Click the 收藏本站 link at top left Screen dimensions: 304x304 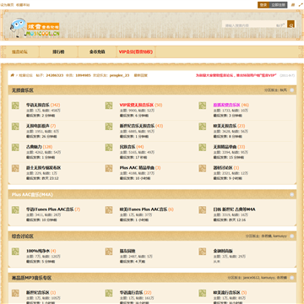pyautogui.click(x=23, y=5)
